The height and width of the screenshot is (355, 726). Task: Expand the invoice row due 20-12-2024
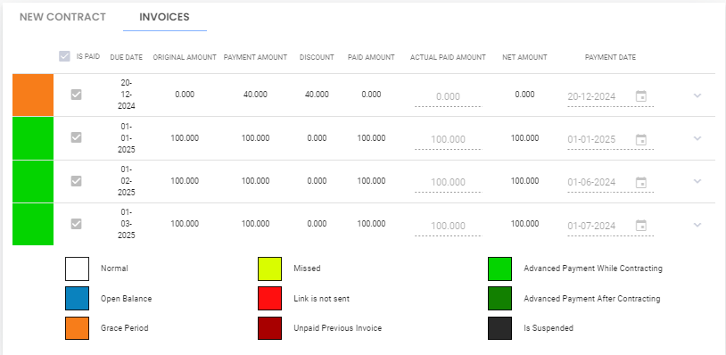[697, 95]
